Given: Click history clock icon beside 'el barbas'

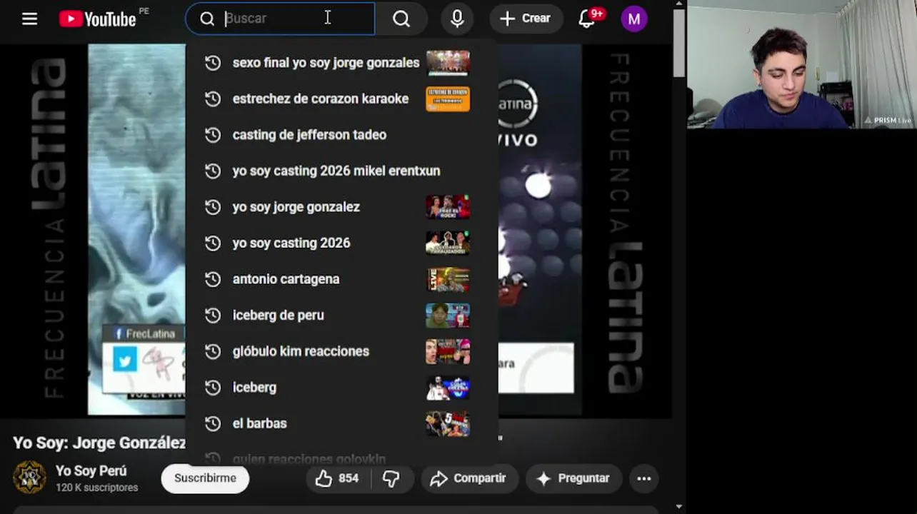Looking at the screenshot, I should pyautogui.click(x=213, y=423).
